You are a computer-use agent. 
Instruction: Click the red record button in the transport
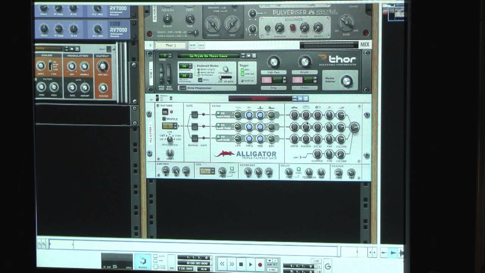click(x=260, y=265)
